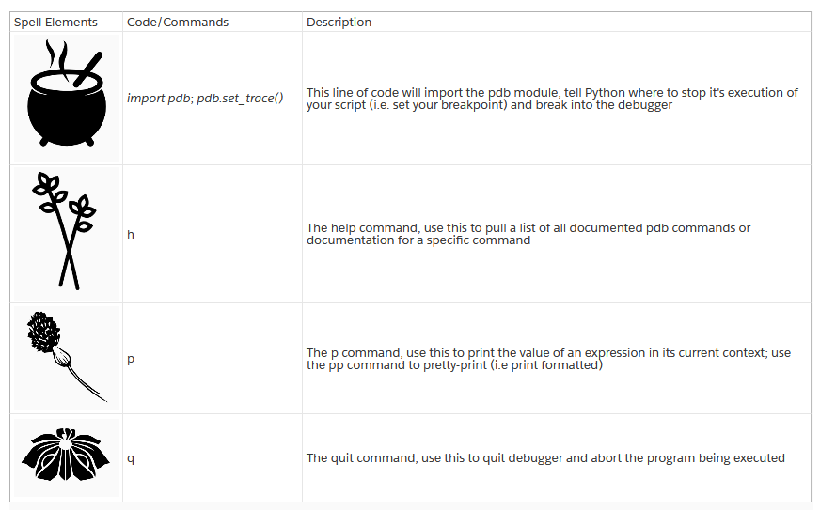The image size is (820, 510).
Task: Select the 'import pdb; pdb.set_trace()' code text
Action: pyautogui.click(x=205, y=99)
